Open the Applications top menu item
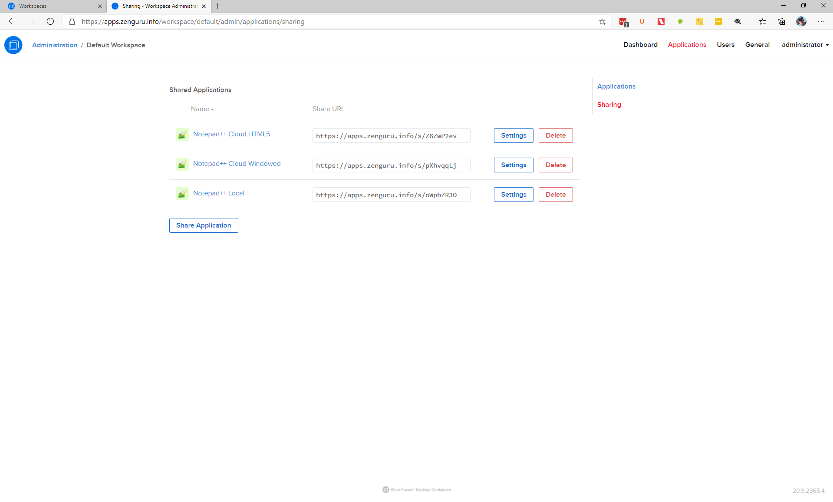Screen dimensions: 833x502 [687, 45]
